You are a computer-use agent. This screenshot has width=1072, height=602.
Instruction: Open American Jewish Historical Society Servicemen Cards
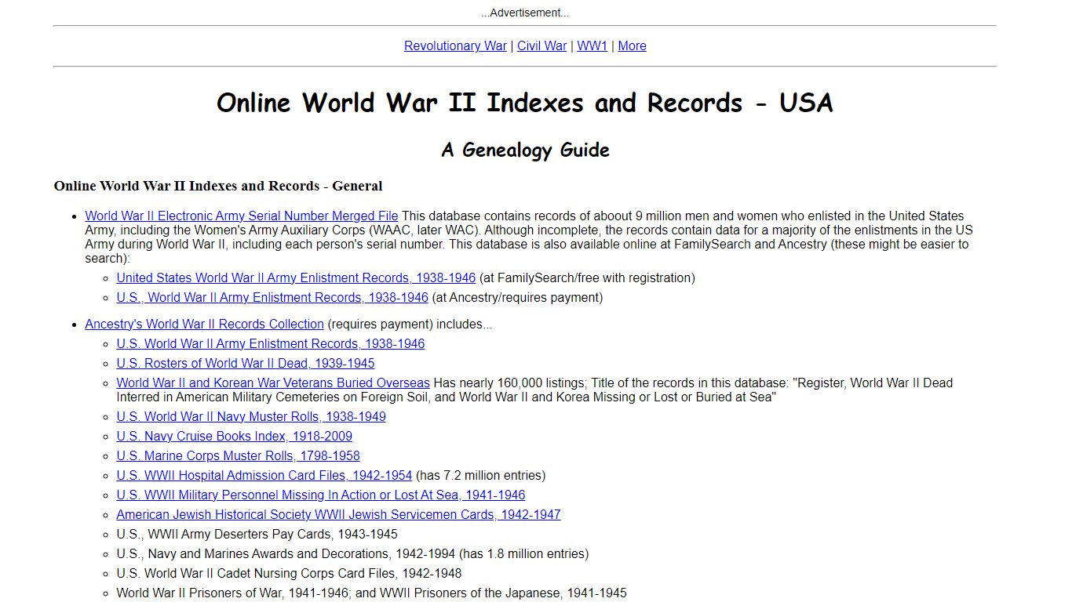coord(338,514)
